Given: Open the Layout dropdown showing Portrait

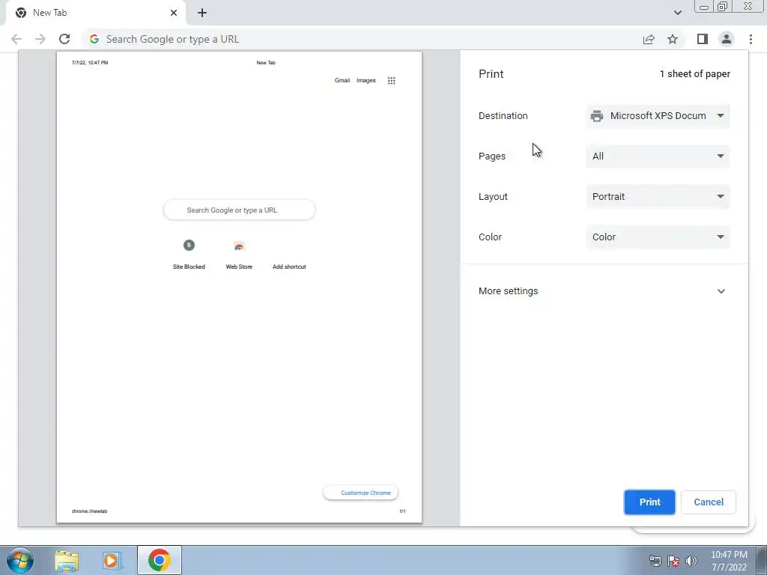Looking at the screenshot, I should [x=658, y=197].
